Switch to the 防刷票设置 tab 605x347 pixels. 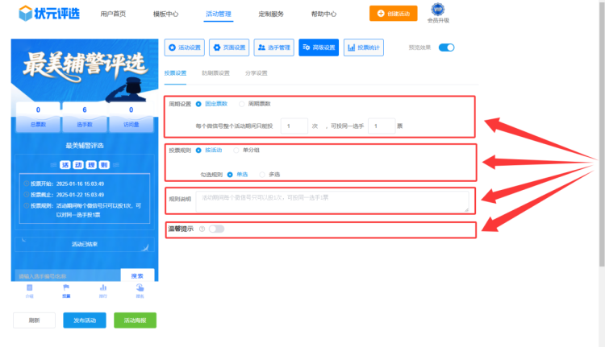pyautogui.click(x=215, y=73)
